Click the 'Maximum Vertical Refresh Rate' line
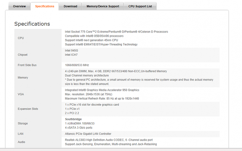Screen dimensions: 242x151 [102, 99]
